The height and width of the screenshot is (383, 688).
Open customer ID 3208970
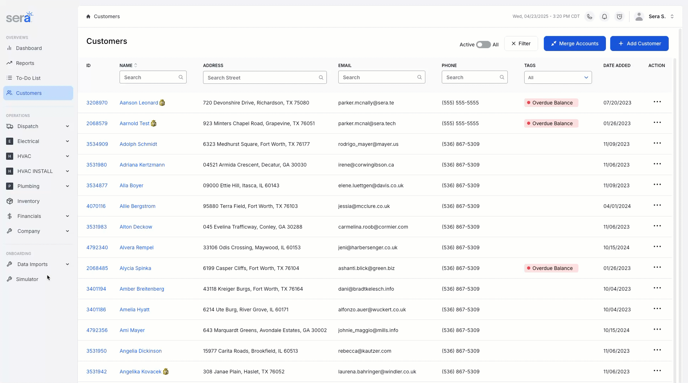pyautogui.click(x=97, y=103)
